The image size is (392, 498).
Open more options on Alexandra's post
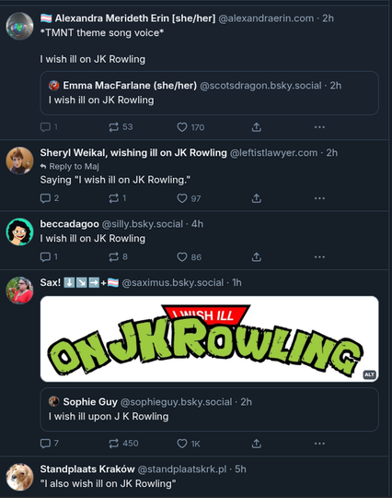pyautogui.click(x=319, y=127)
